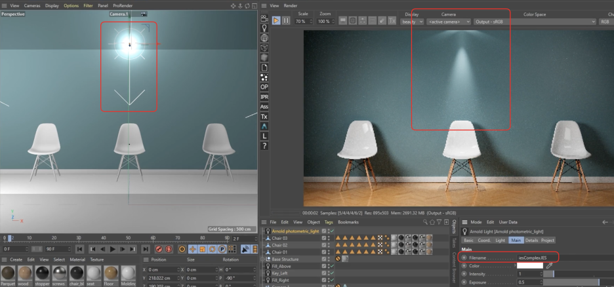
Task: Switch to the Coord. tab
Action: click(x=484, y=240)
